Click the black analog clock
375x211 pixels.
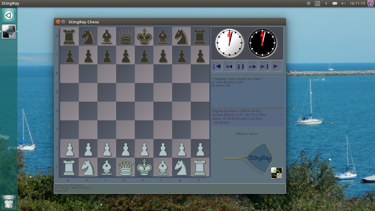click(x=262, y=43)
